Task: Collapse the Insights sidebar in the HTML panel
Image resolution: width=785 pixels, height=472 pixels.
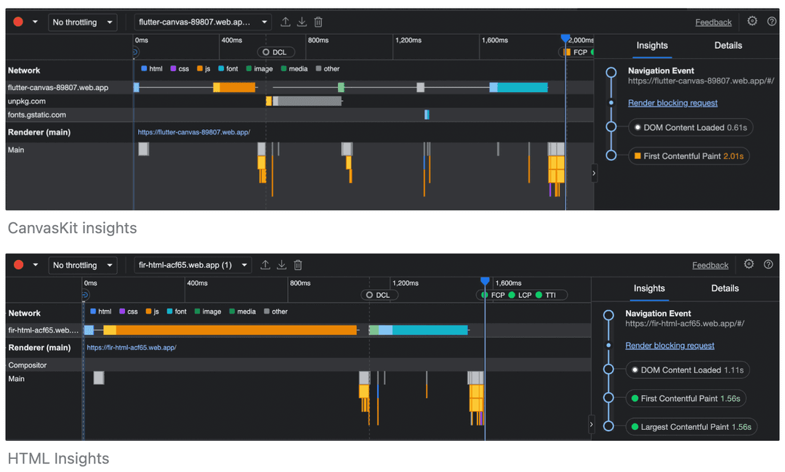Action: click(x=591, y=423)
